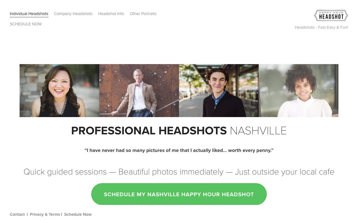Select the young man in dark sweater photo

(x=219, y=91)
